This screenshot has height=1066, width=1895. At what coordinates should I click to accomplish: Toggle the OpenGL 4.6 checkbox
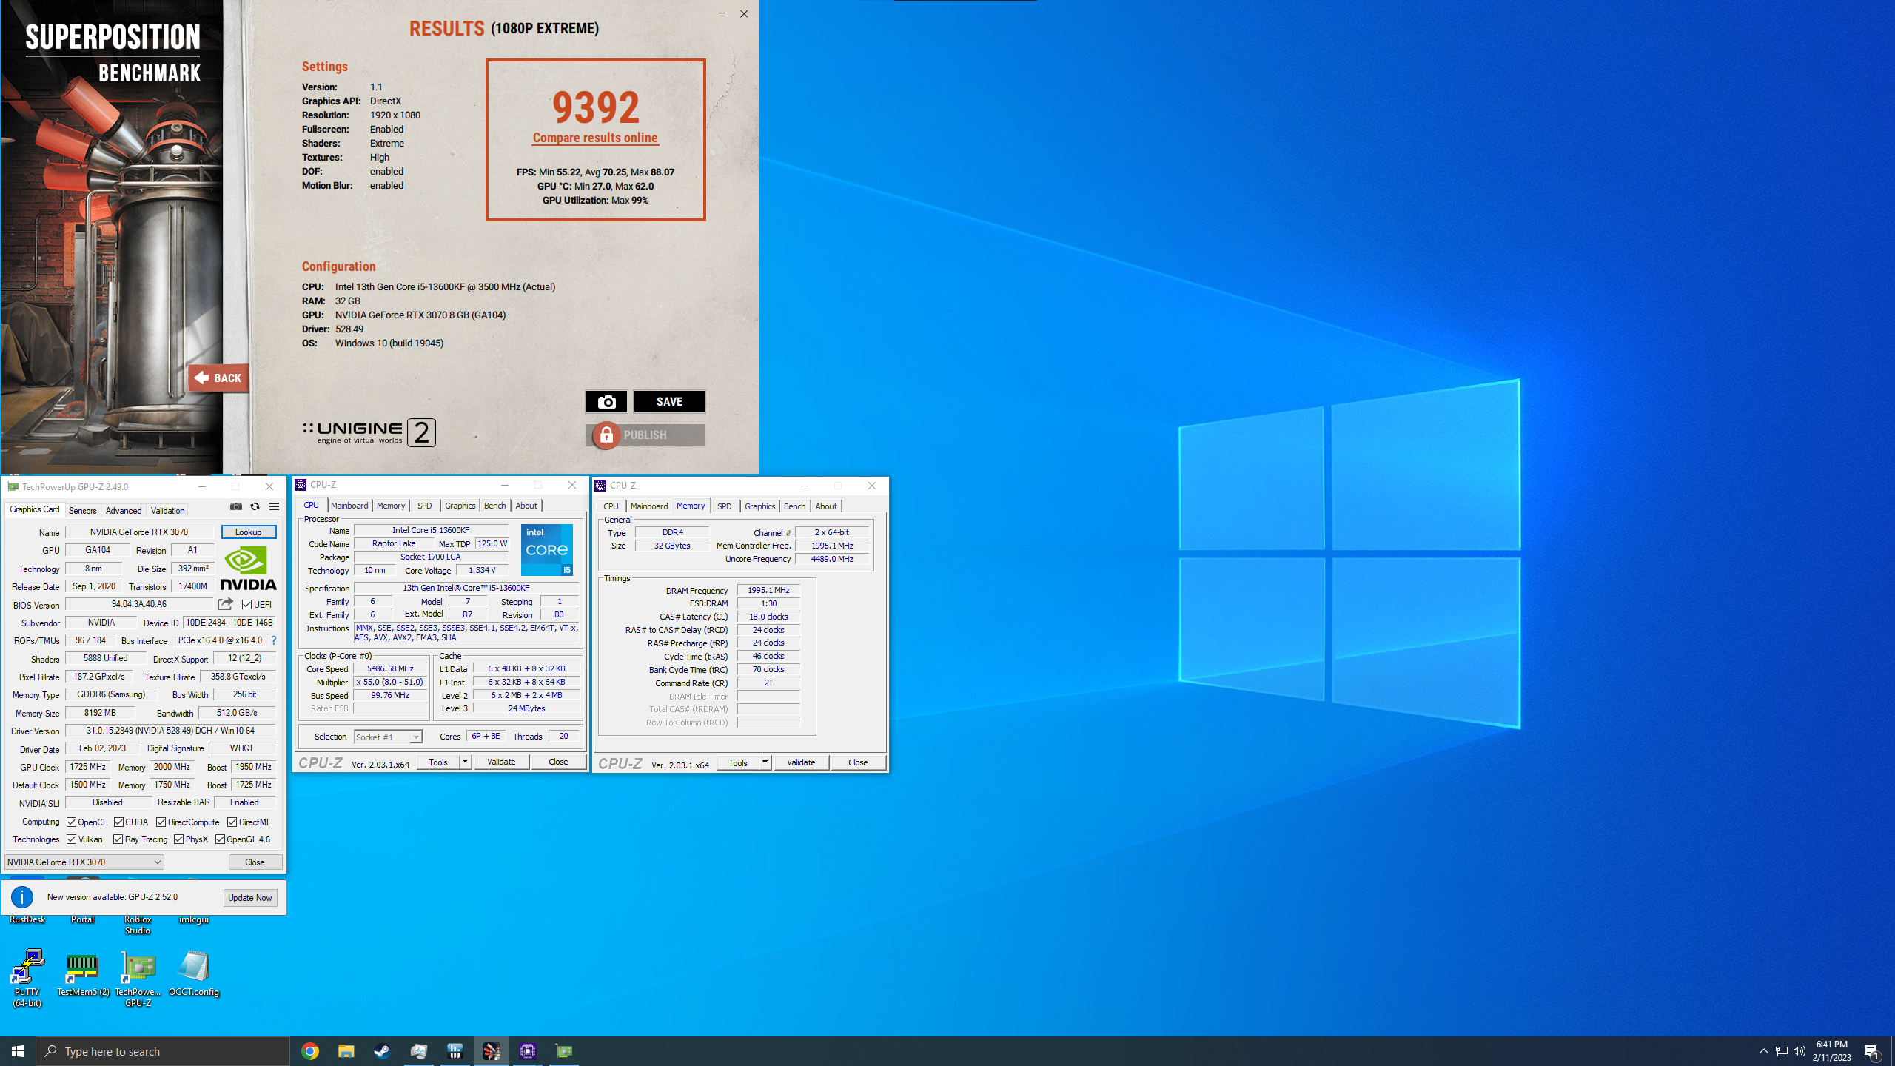[x=220, y=839]
